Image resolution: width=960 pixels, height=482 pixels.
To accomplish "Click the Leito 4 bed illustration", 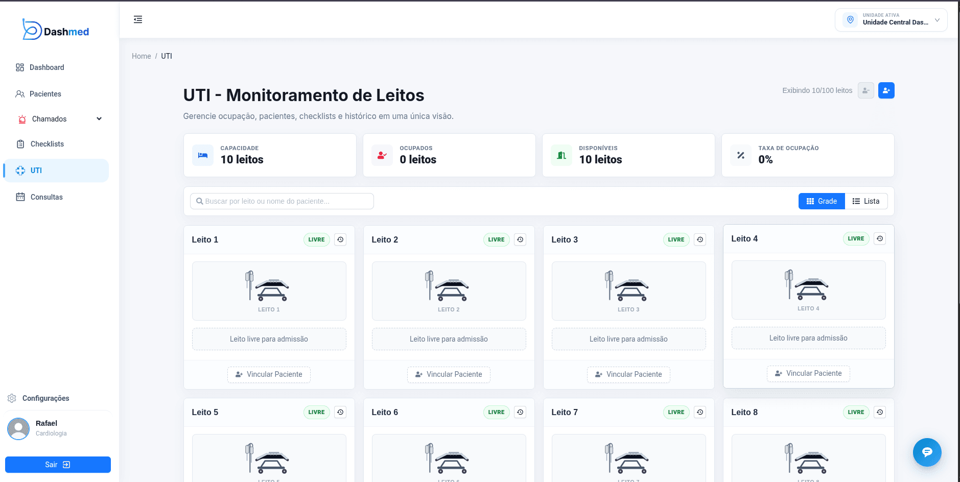I will click(806, 285).
